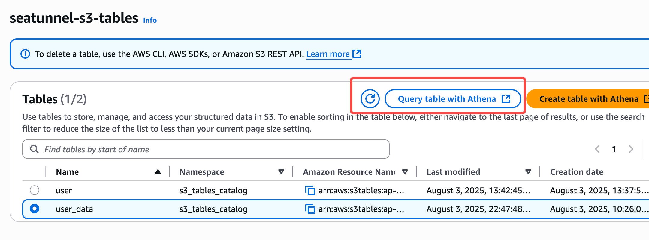The height and width of the screenshot is (240, 649).
Task: Click page number 1 in pagination
Action: tap(614, 149)
